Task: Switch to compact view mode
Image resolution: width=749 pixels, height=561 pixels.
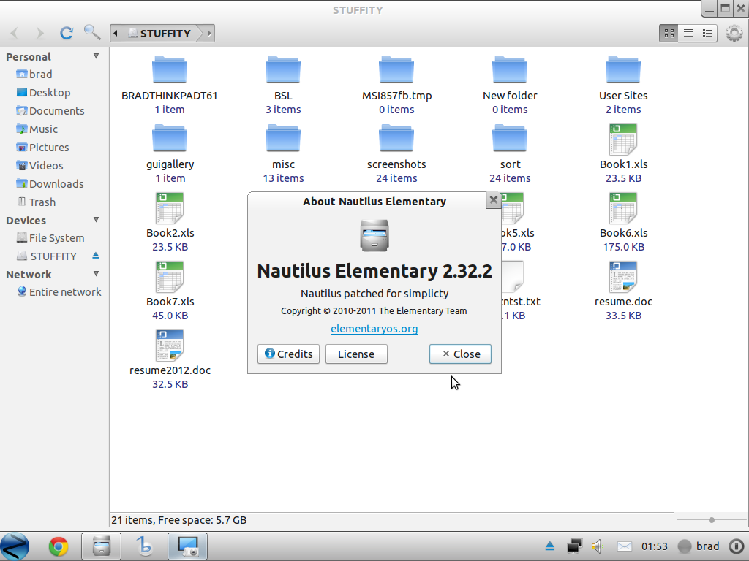Action: (x=707, y=33)
